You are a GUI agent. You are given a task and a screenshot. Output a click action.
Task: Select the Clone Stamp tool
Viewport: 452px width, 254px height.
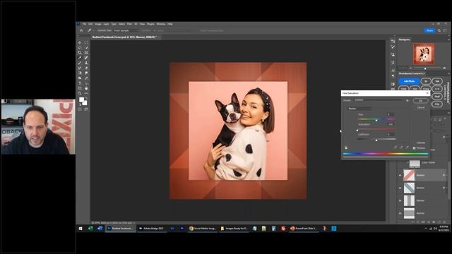pos(86,63)
